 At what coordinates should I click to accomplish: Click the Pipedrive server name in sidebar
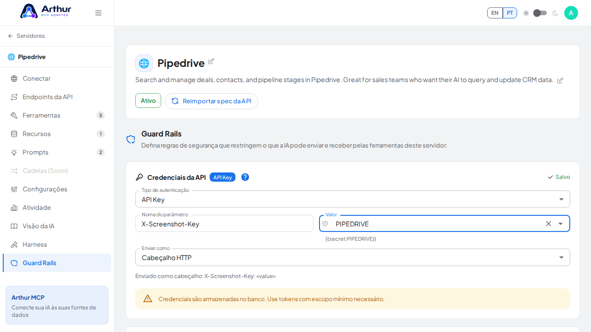(32, 57)
